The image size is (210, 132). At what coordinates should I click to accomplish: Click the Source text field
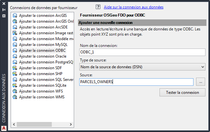[136, 82]
